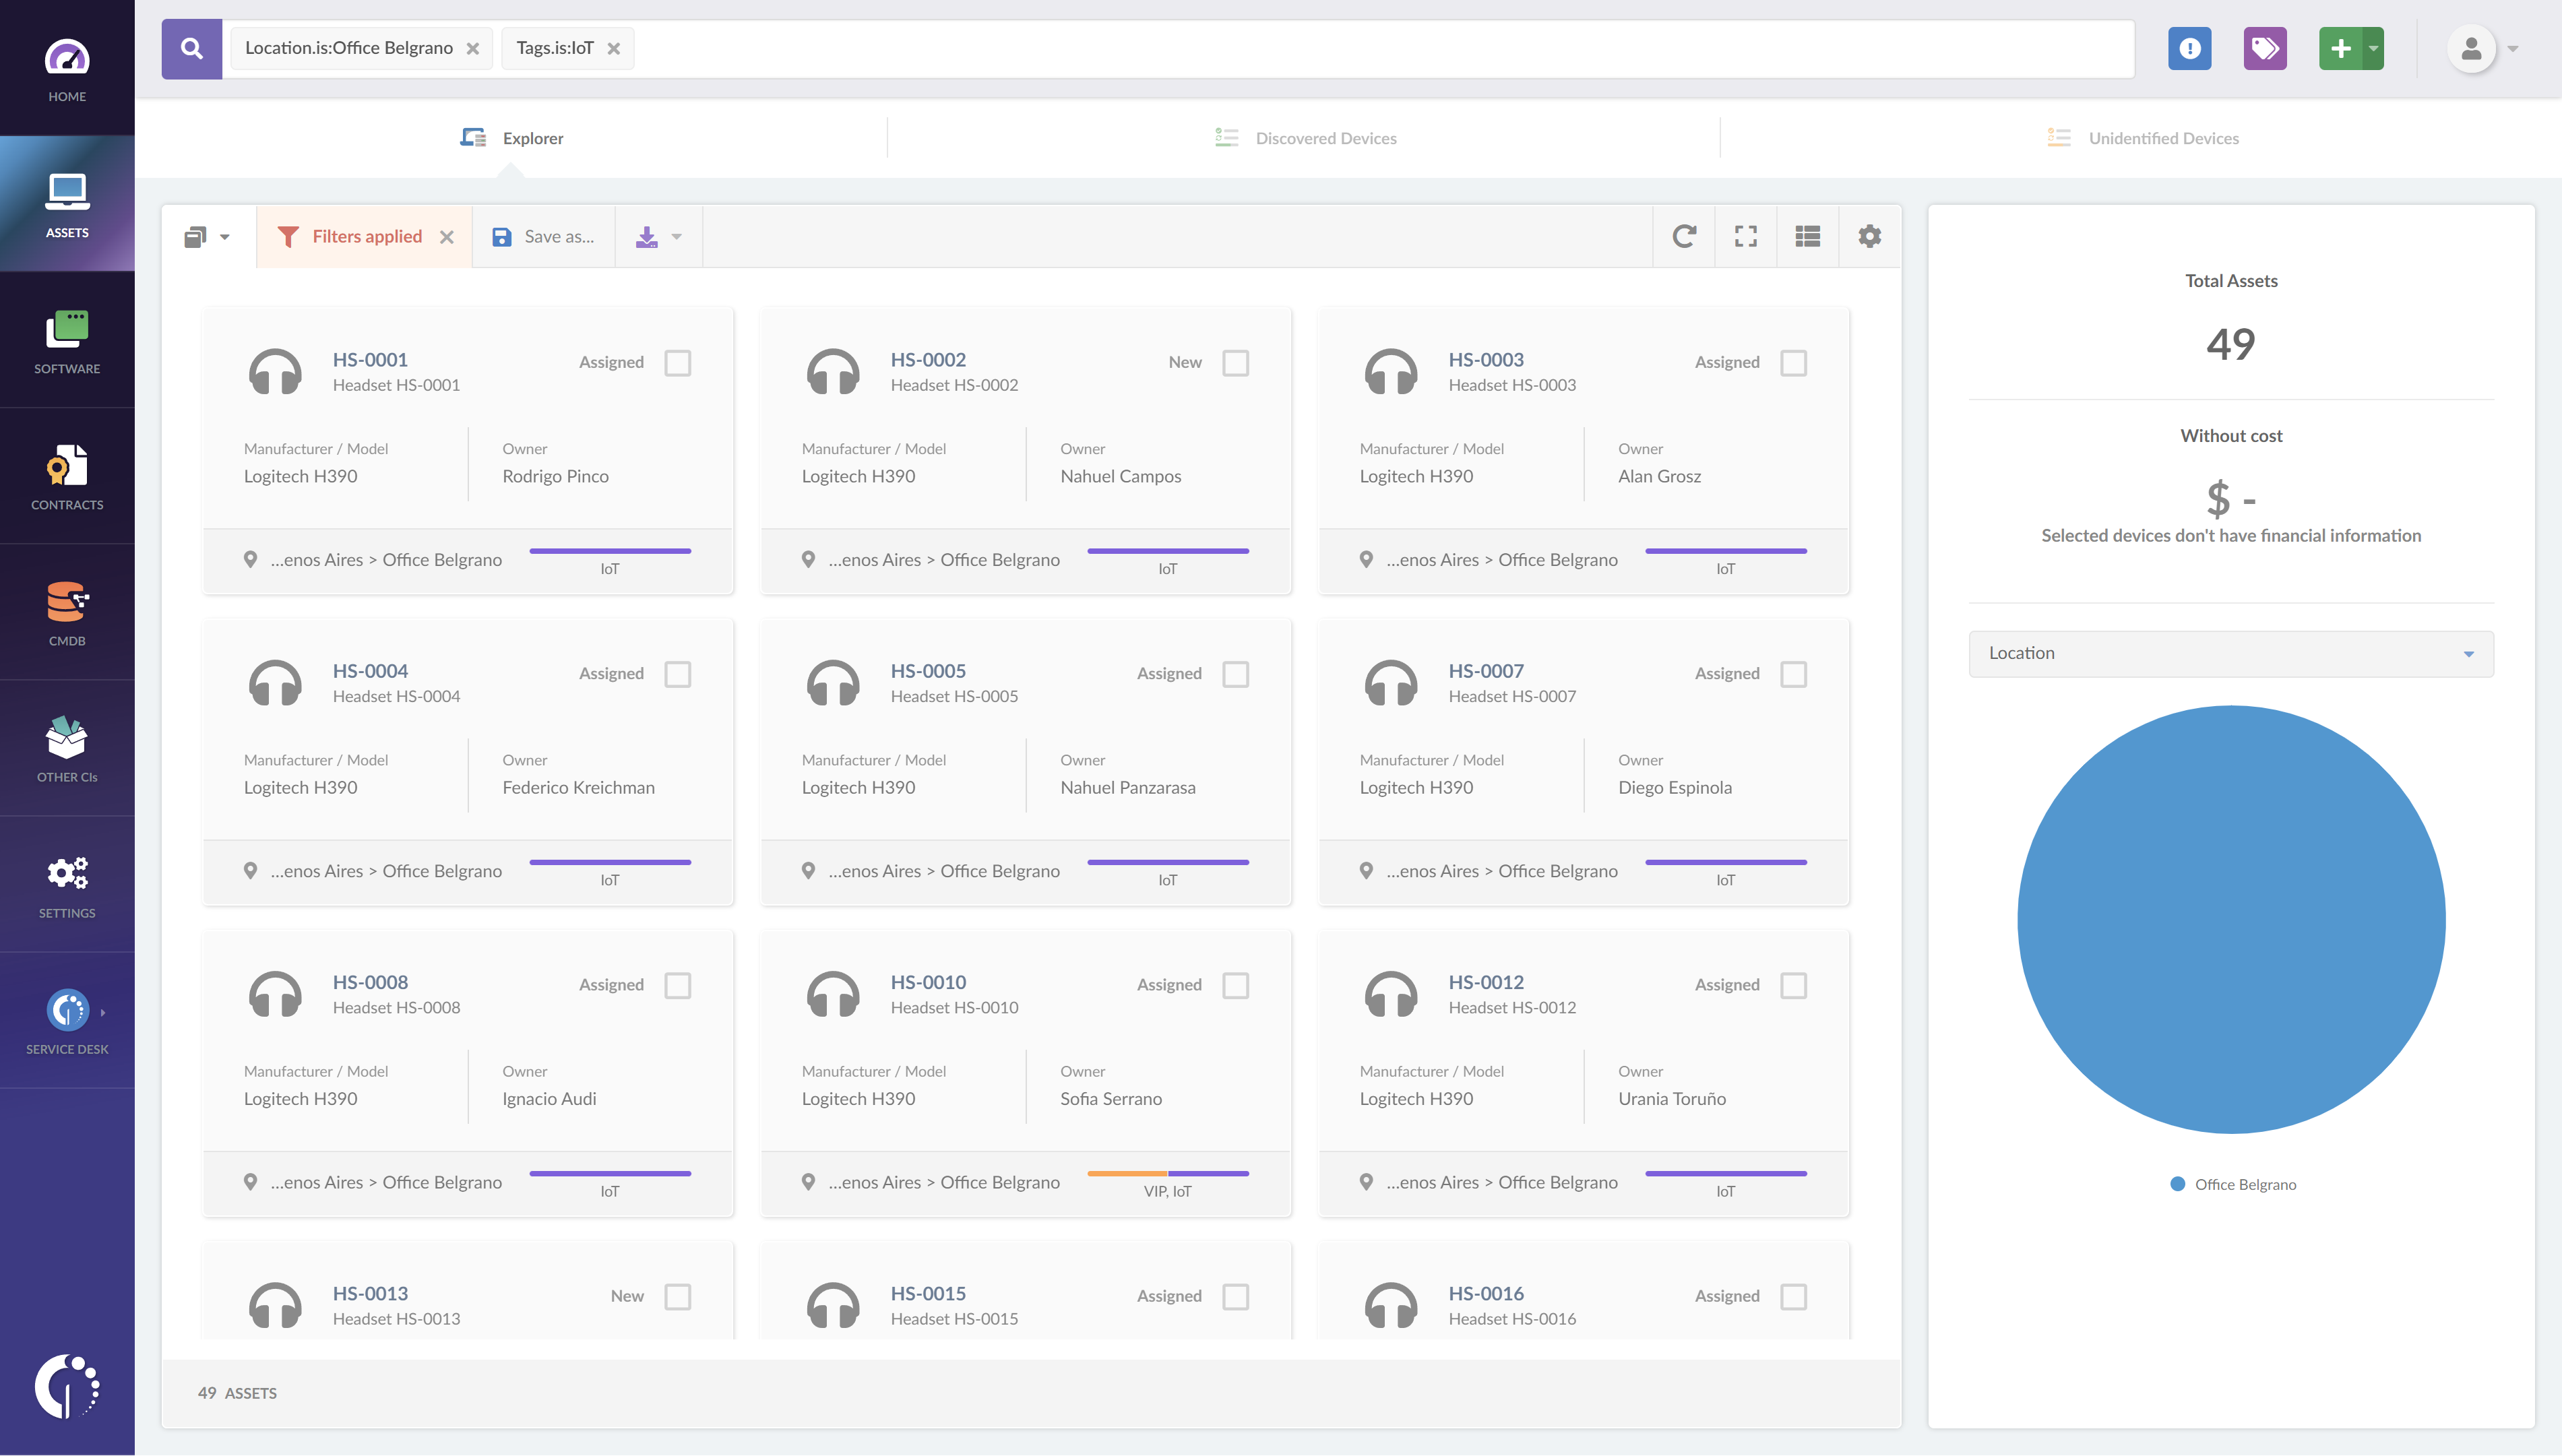The image size is (2562, 1456).
Task: Open the Software section in the sidebar
Action: pos(66,340)
